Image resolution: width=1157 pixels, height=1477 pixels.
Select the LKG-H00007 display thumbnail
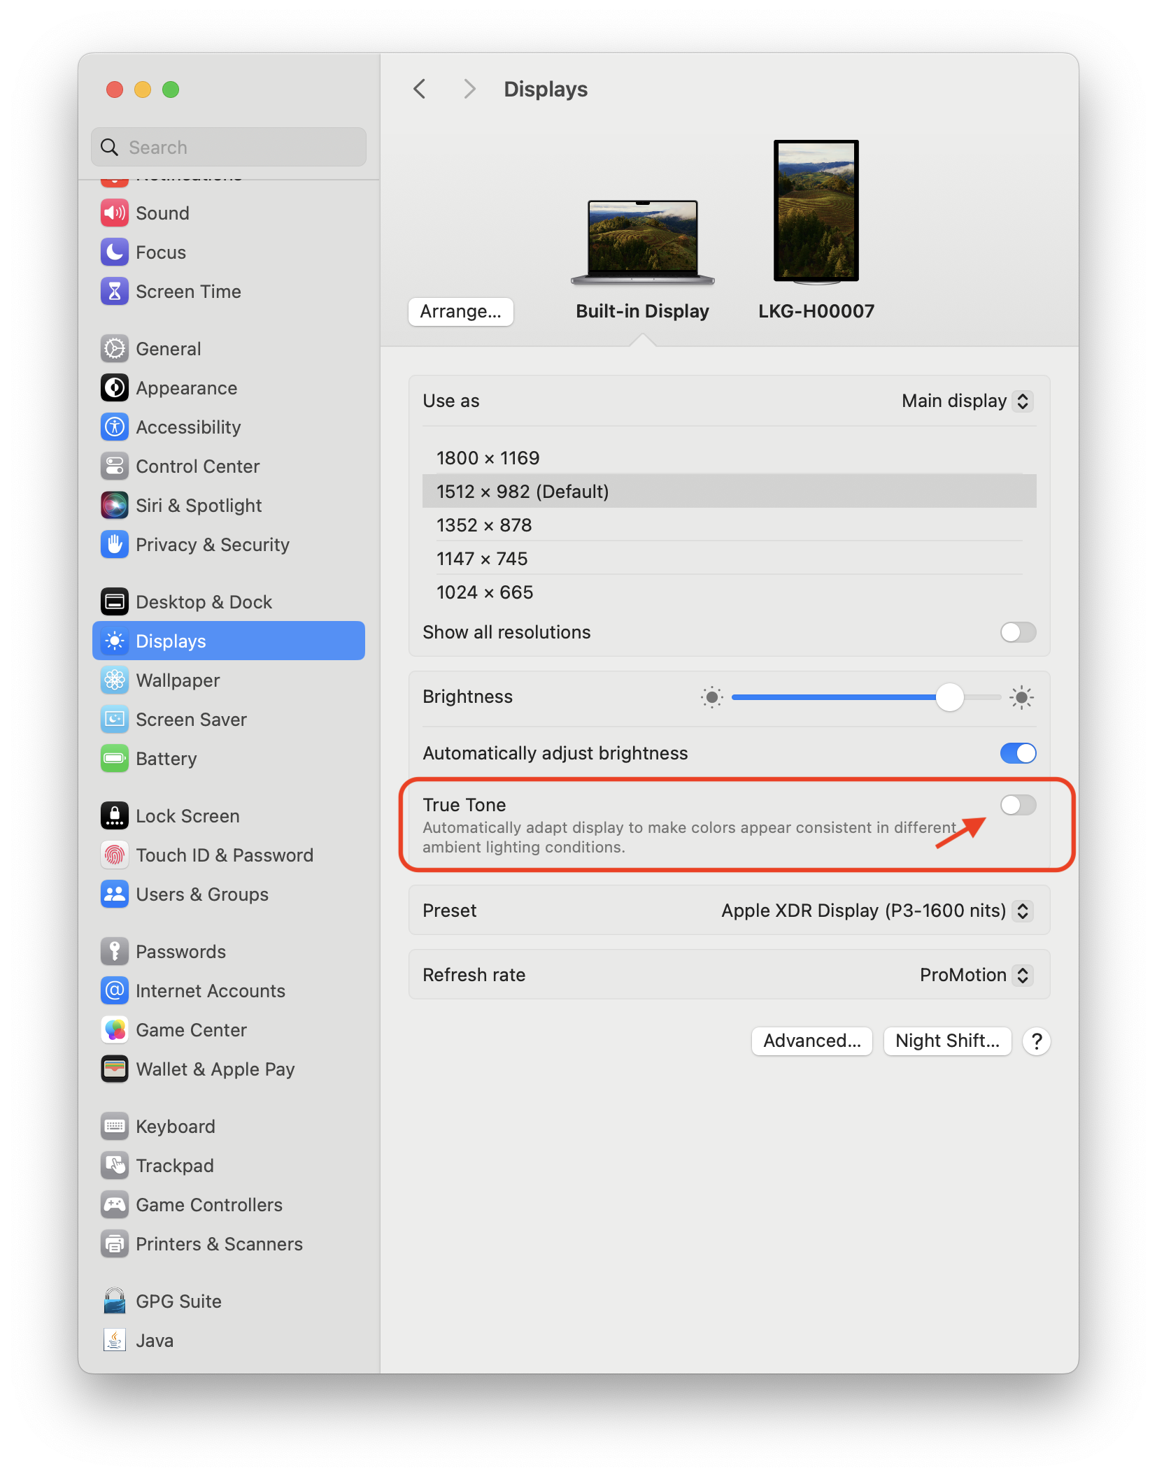(x=816, y=211)
